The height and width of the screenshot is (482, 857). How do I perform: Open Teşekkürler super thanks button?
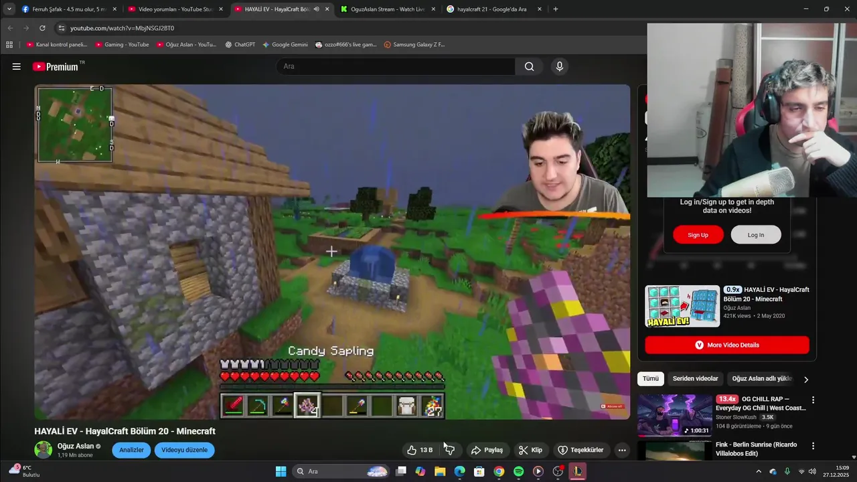coord(580,450)
